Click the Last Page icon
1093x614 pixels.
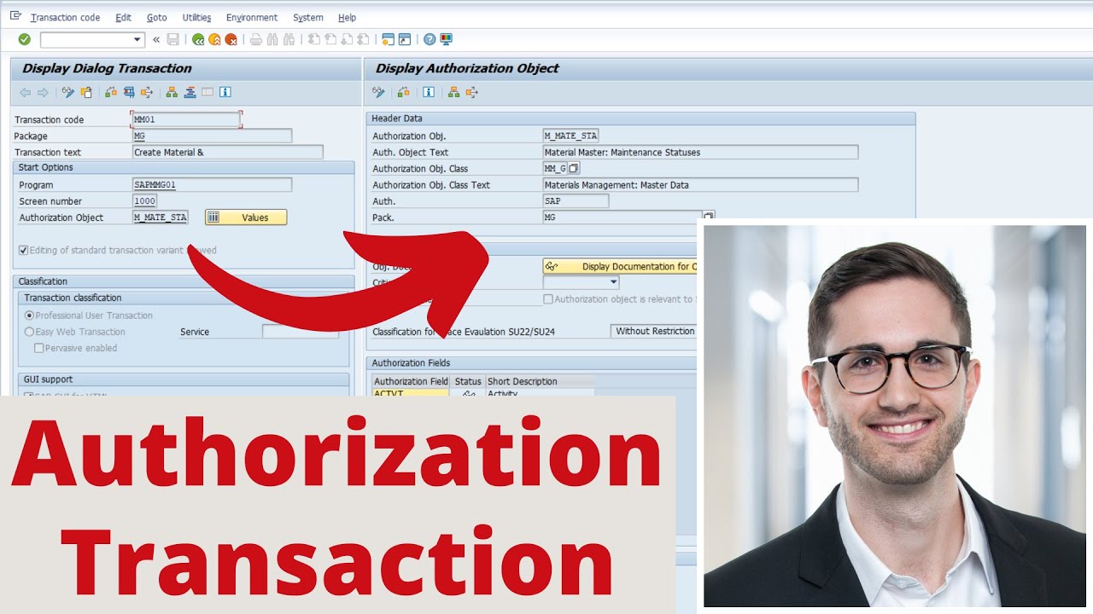(x=363, y=39)
